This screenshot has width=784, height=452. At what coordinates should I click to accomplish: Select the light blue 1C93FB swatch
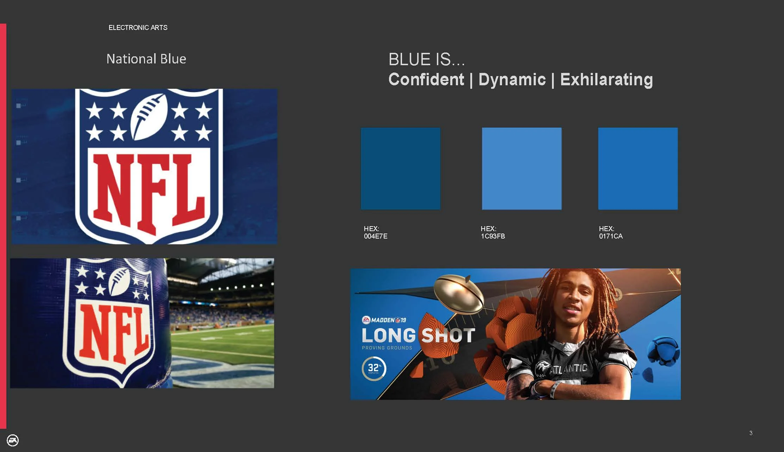[x=521, y=168]
